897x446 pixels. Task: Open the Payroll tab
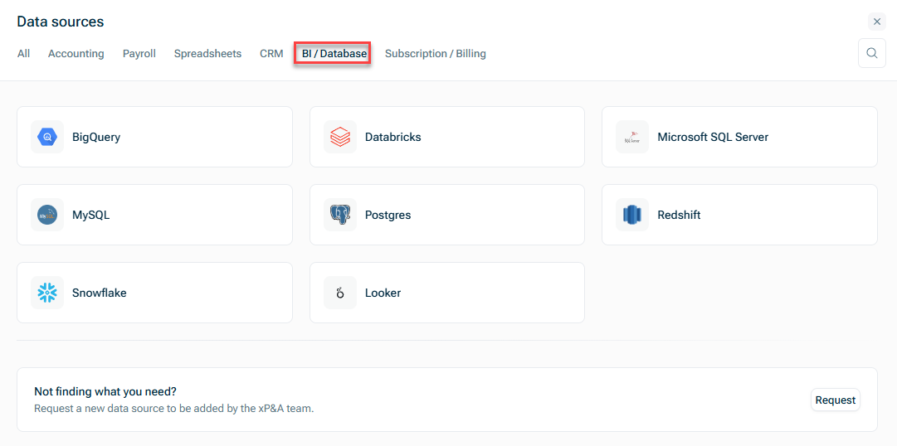(139, 54)
